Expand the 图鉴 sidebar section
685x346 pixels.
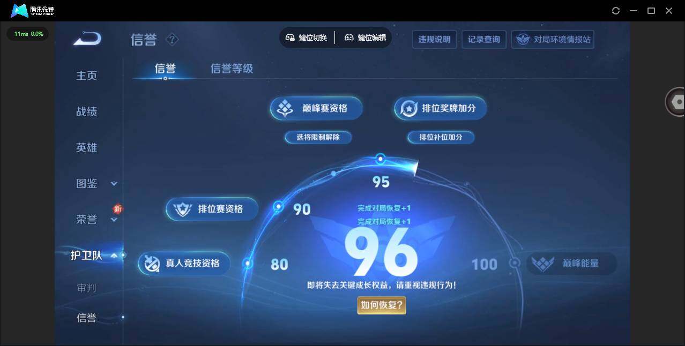114,184
